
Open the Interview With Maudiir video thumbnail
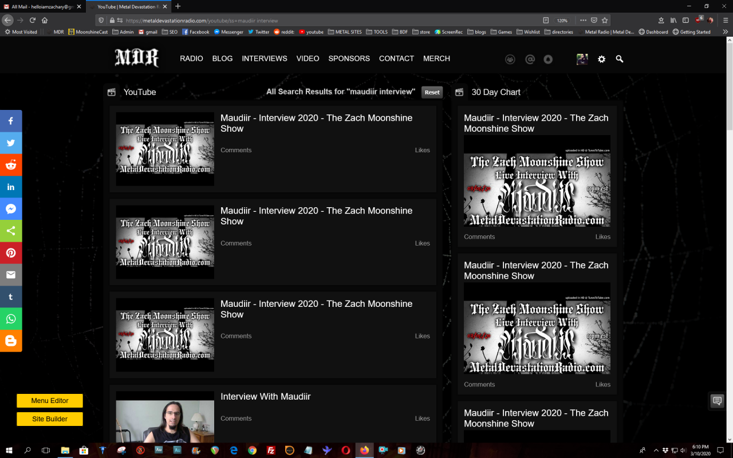pyautogui.click(x=165, y=417)
